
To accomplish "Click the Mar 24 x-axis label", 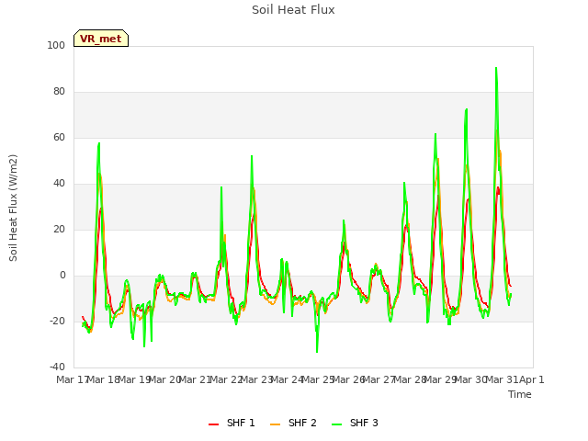I will 288,379.
